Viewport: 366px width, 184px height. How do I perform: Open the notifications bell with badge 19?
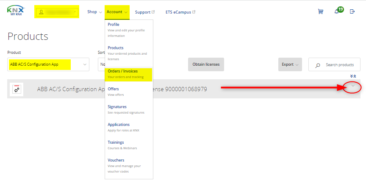click(339, 11)
